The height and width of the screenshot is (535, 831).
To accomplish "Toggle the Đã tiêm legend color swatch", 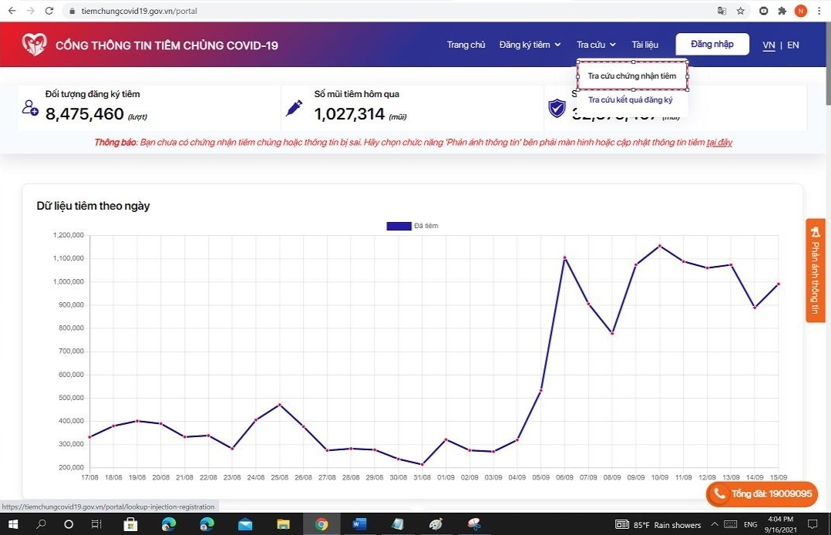I will pos(399,226).
